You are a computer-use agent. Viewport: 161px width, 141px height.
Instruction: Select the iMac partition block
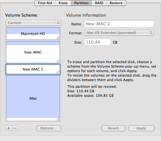33,98
